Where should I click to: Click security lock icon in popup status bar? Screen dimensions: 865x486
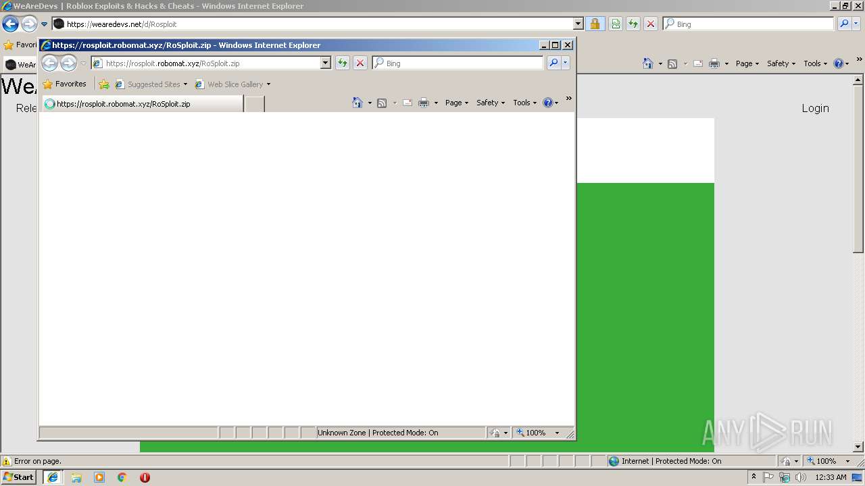click(495, 433)
